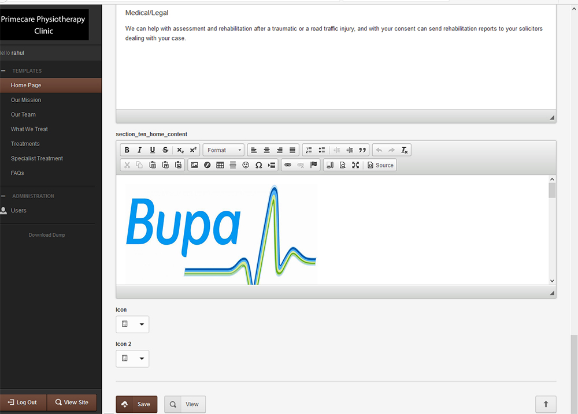Open the Icon 2 dropdown
Screen dimensions: 578x414
pos(132,359)
